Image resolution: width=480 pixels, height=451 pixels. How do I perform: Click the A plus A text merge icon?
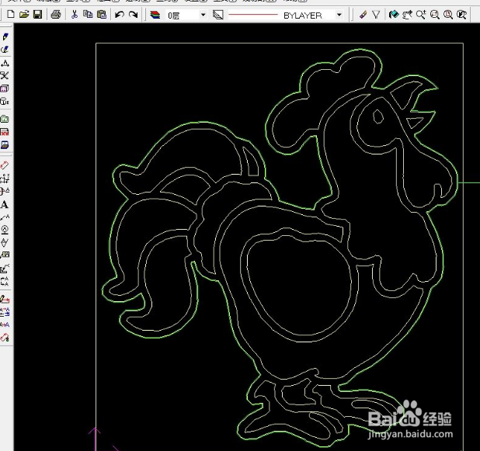5,324
